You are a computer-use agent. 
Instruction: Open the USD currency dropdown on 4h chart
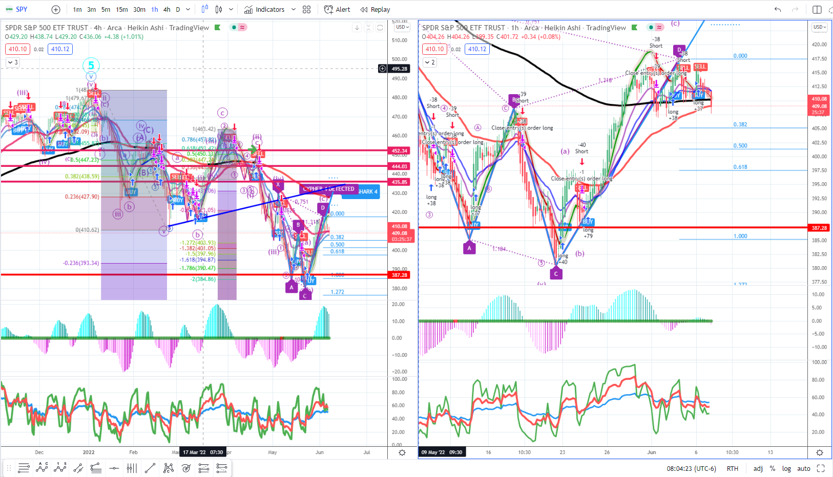pos(402,27)
